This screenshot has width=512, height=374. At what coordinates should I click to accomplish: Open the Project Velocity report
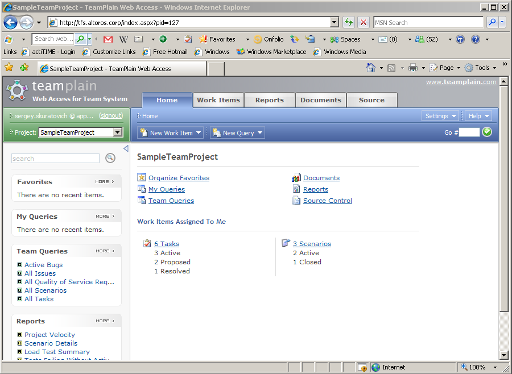click(49, 335)
